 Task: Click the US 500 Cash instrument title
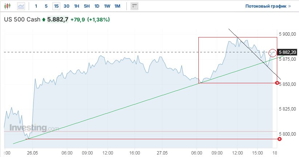tap(22, 20)
